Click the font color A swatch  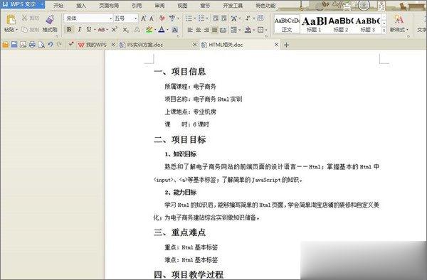coord(162,30)
